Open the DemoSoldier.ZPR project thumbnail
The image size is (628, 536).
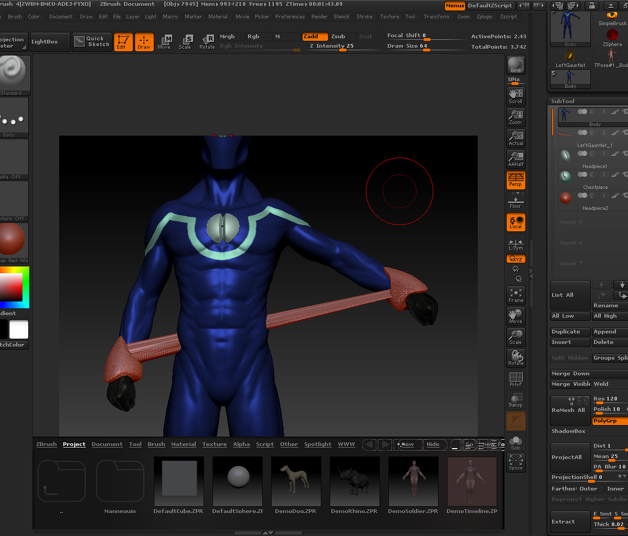point(413,482)
